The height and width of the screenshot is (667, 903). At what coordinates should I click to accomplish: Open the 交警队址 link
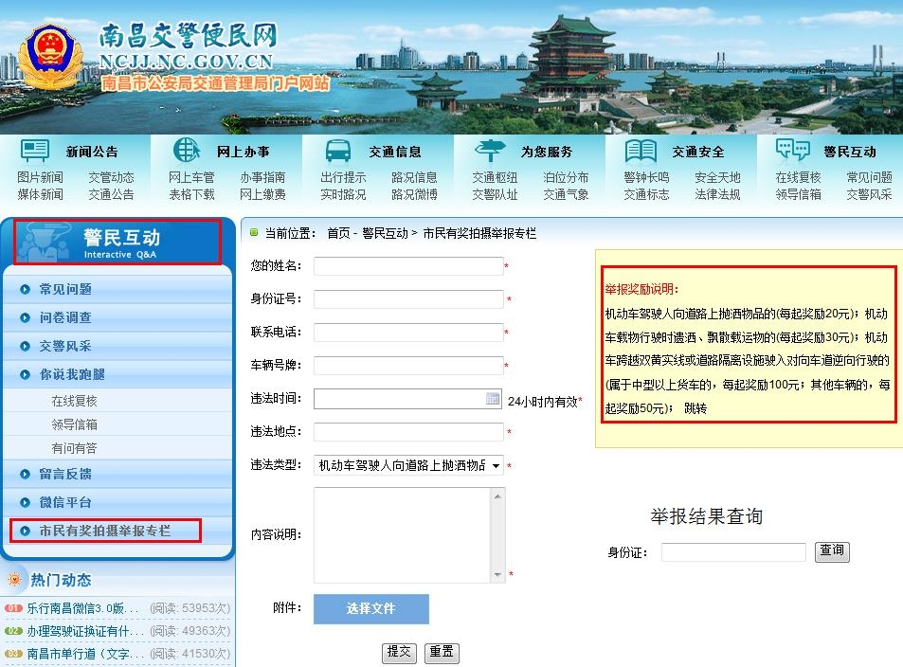tap(495, 194)
